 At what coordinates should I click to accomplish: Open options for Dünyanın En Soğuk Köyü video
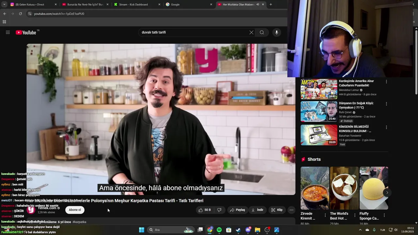tap(386, 104)
